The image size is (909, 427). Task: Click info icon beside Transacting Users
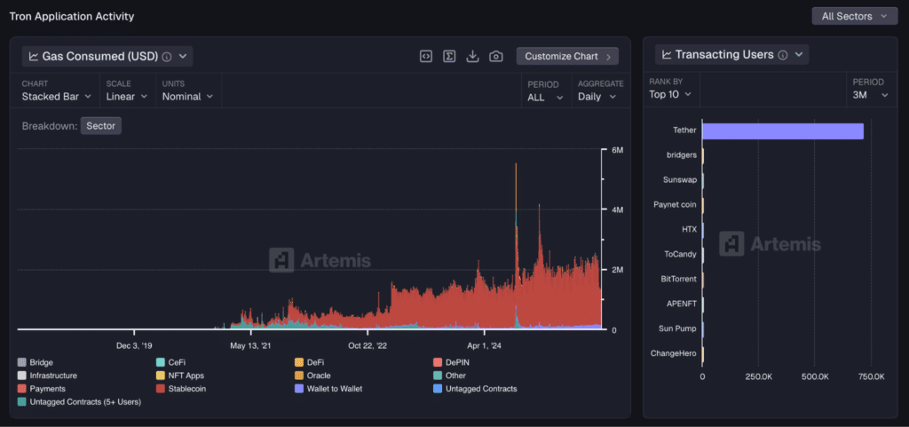[x=783, y=55]
